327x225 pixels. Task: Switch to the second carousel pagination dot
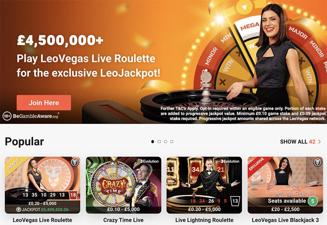point(159,142)
